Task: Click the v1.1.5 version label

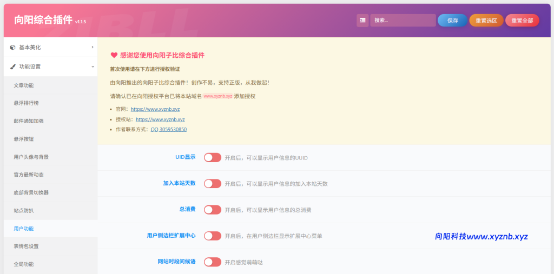Action: (x=80, y=22)
